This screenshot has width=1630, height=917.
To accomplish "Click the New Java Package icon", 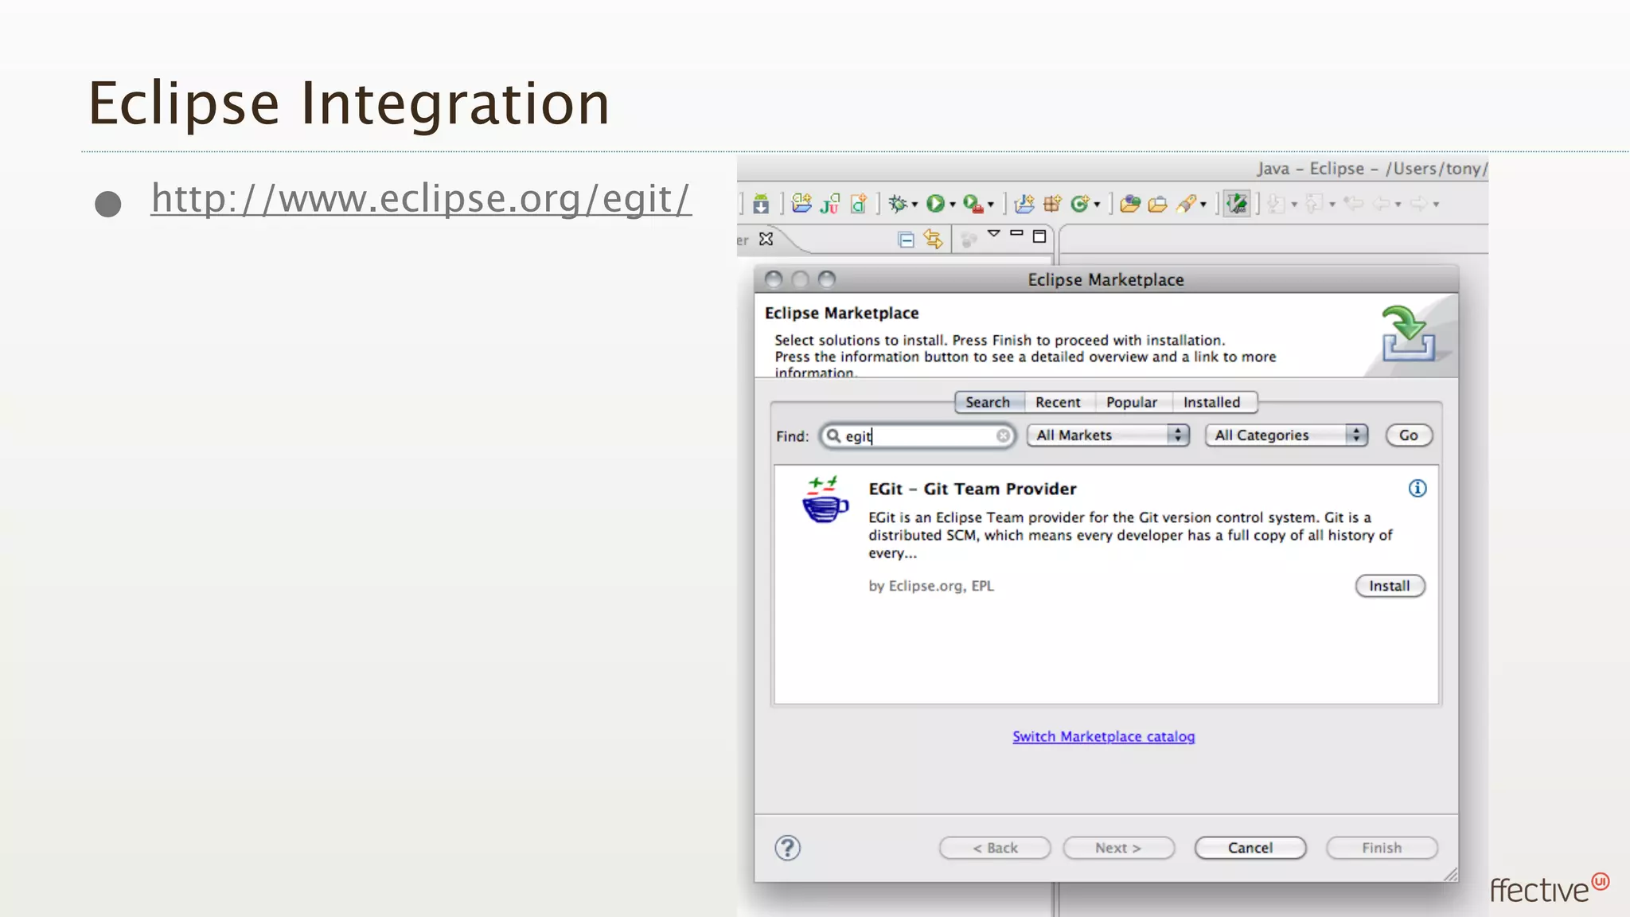I will pyautogui.click(x=1052, y=204).
